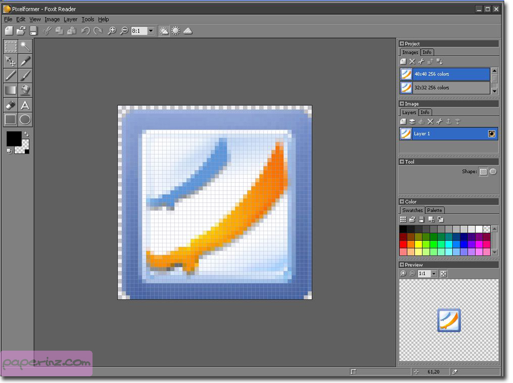Select the Rectangle shape tool
Screen dimensions: 513x383
[x=10, y=119]
